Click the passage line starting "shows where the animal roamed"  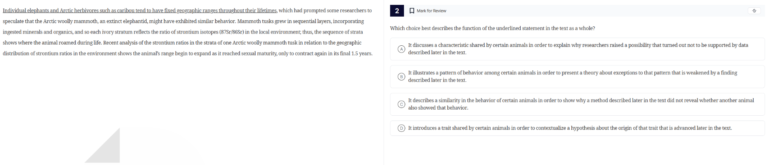pyautogui.click(x=182, y=43)
